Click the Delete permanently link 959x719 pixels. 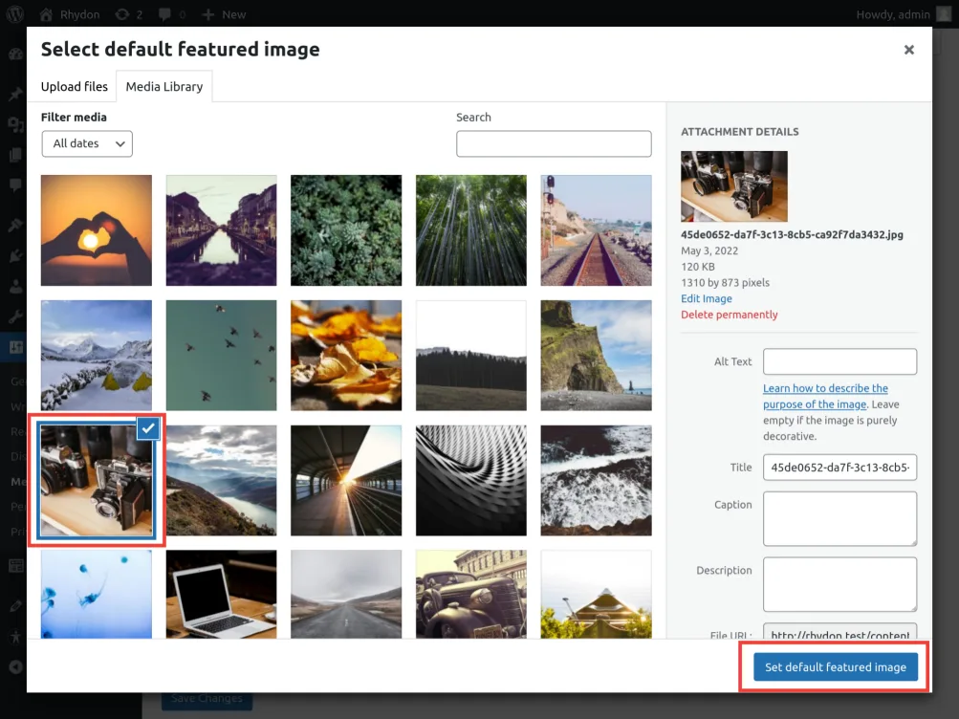[729, 315]
